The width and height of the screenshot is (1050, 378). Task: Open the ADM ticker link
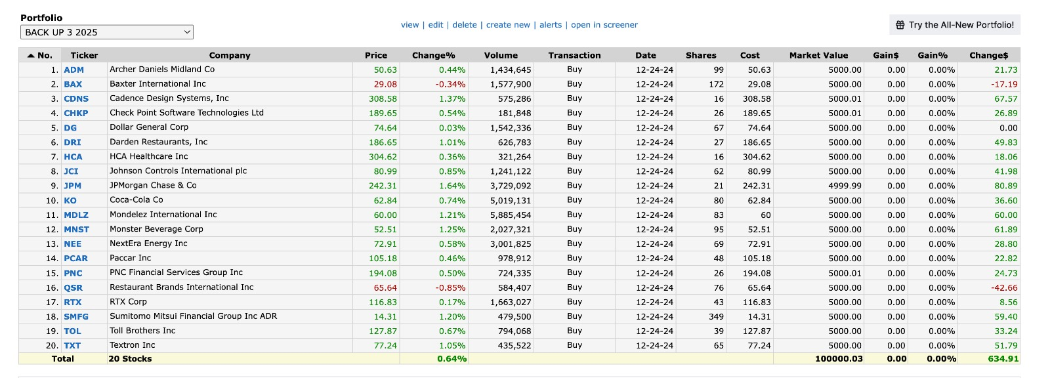pos(73,70)
